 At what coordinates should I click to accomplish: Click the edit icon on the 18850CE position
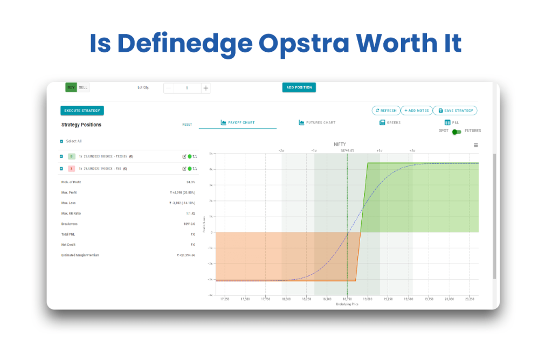tap(184, 156)
